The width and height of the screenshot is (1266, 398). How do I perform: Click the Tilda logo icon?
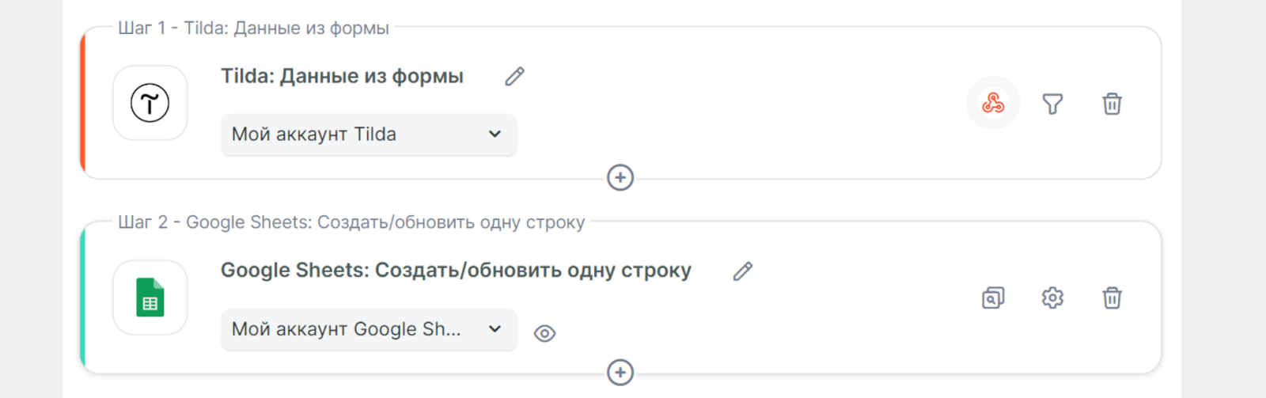(150, 103)
